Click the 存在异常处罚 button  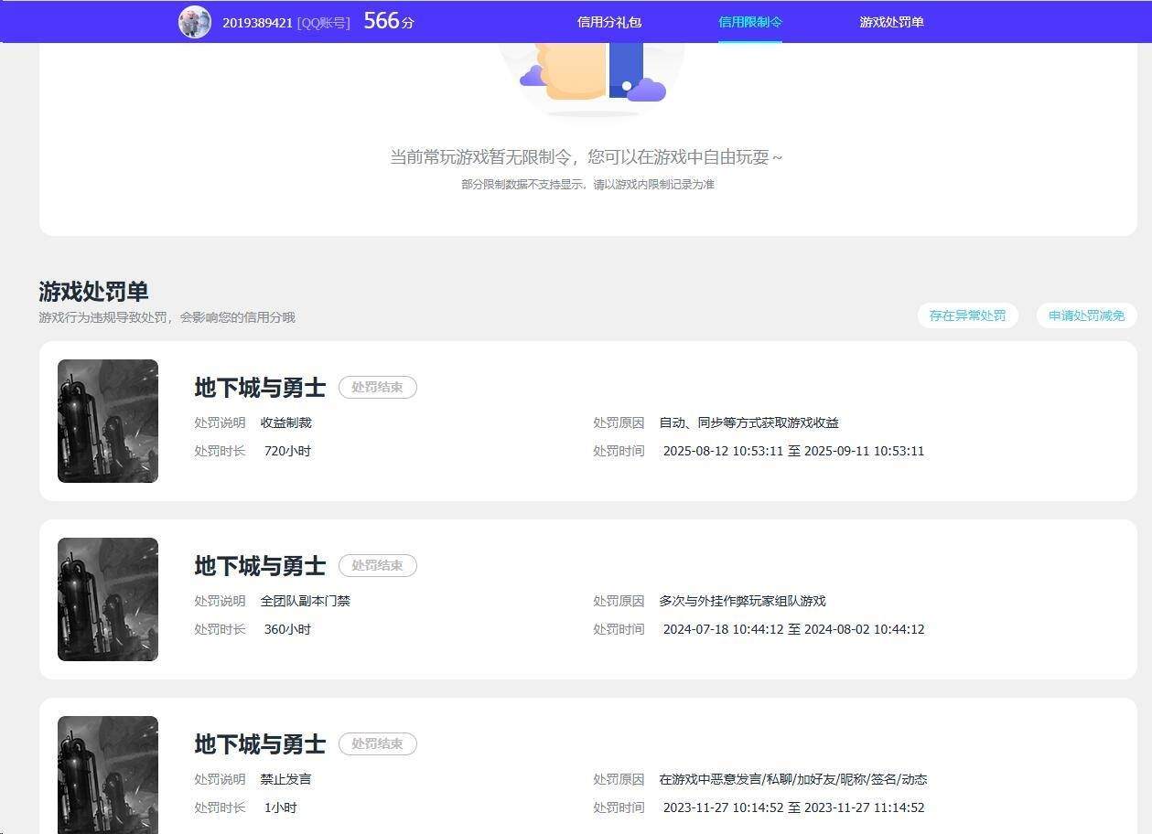coord(967,315)
